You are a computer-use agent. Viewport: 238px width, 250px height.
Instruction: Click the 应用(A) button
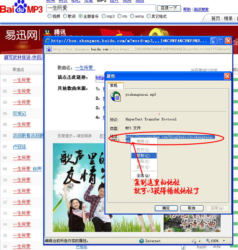217,208
